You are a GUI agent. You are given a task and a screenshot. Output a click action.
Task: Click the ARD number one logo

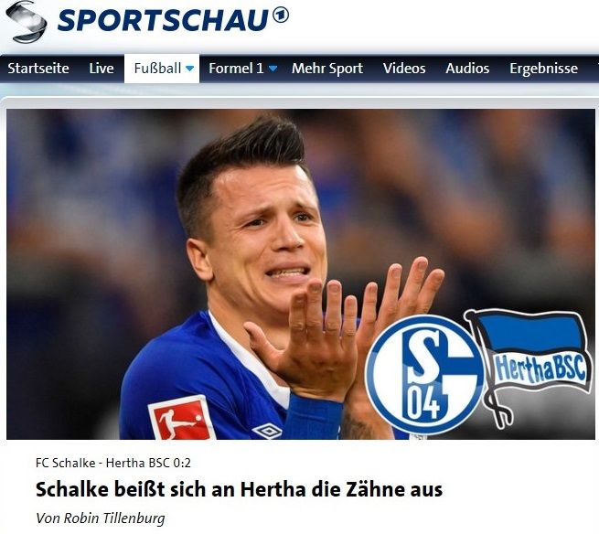tap(281, 16)
